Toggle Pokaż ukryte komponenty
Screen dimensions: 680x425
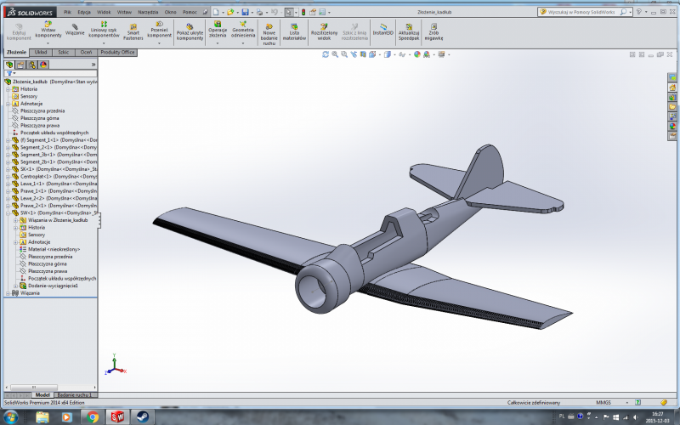[190, 31]
